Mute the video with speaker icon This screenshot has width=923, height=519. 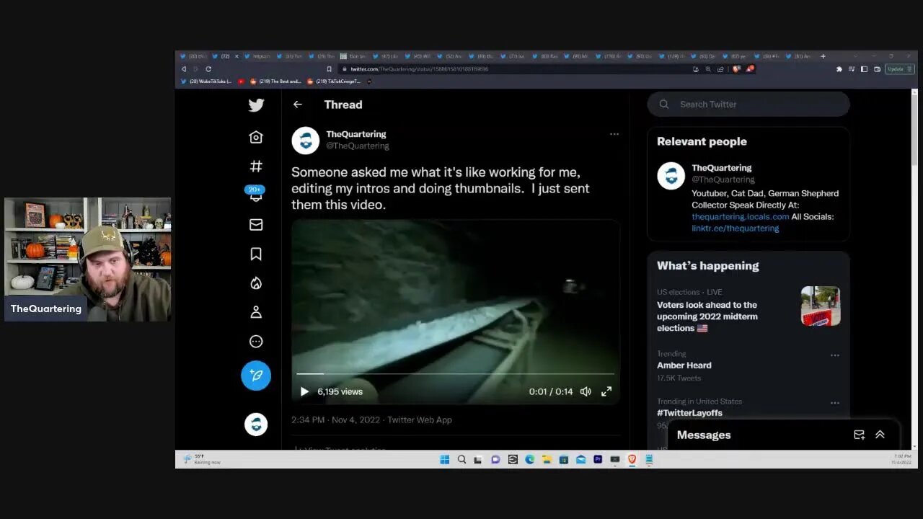[586, 391]
